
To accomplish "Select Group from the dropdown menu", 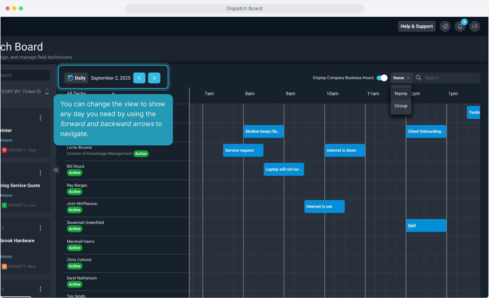I will [x=401, y=106].
